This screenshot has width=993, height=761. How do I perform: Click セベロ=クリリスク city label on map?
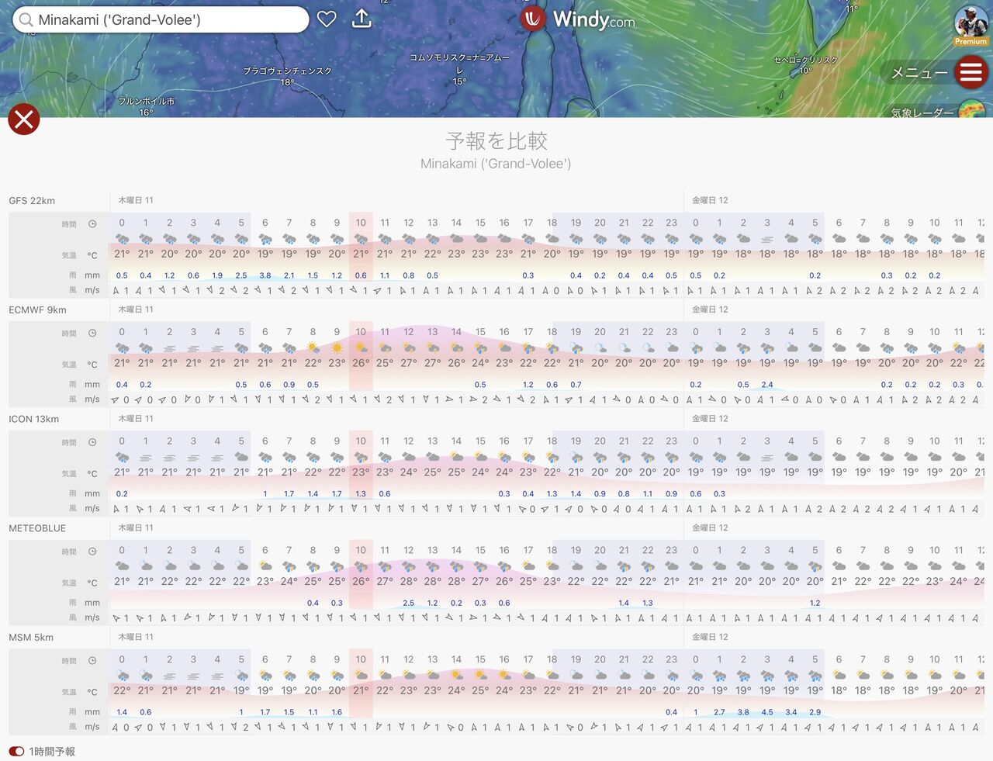click(806, 60)
